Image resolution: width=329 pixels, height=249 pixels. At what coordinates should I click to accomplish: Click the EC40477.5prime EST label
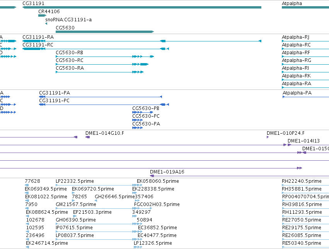(x=157, y=235)
